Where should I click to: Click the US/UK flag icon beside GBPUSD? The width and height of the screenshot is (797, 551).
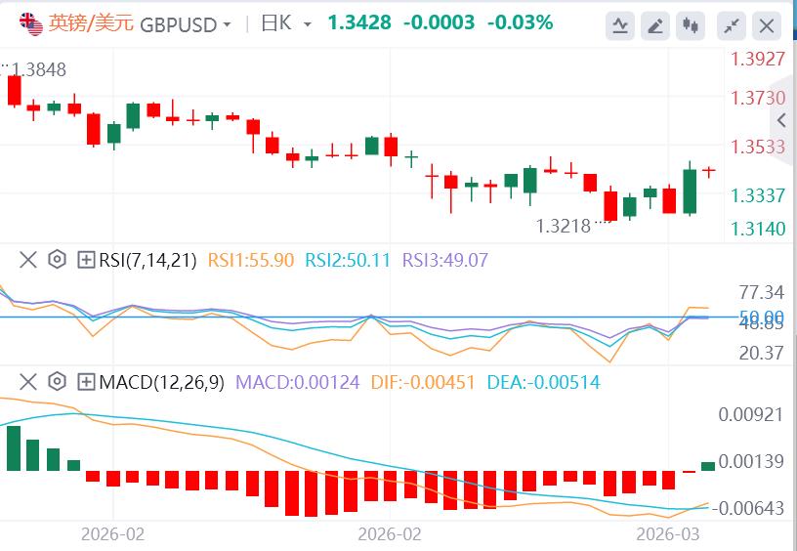click(x=34, y=23)
